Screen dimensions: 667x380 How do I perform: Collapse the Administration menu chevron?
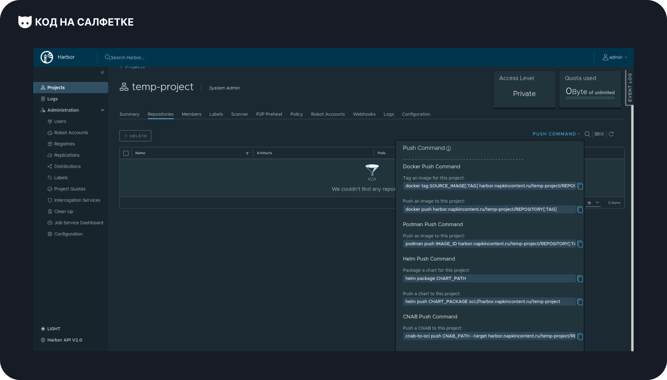click(x=102, y=110)
